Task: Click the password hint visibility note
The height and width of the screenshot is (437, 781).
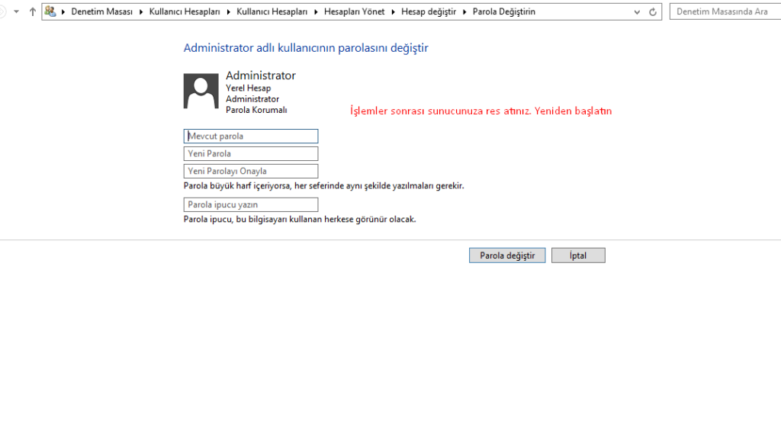Action: click(300, 219)
